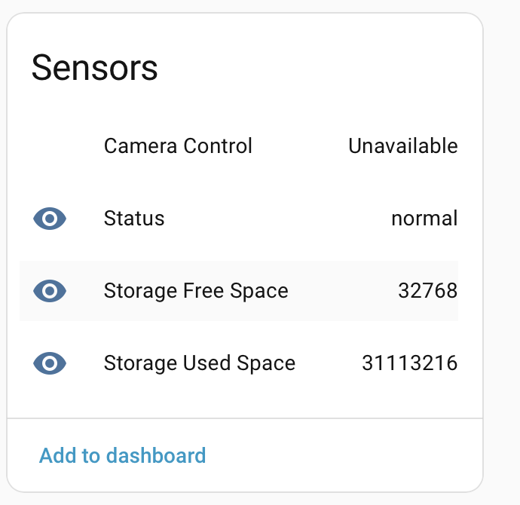
Task: Click the Unavailable state of Camera Control
Action: [403, 146]
